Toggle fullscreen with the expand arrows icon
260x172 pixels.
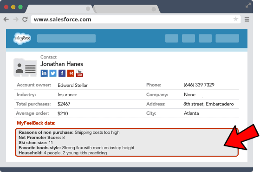click(248, 5)
